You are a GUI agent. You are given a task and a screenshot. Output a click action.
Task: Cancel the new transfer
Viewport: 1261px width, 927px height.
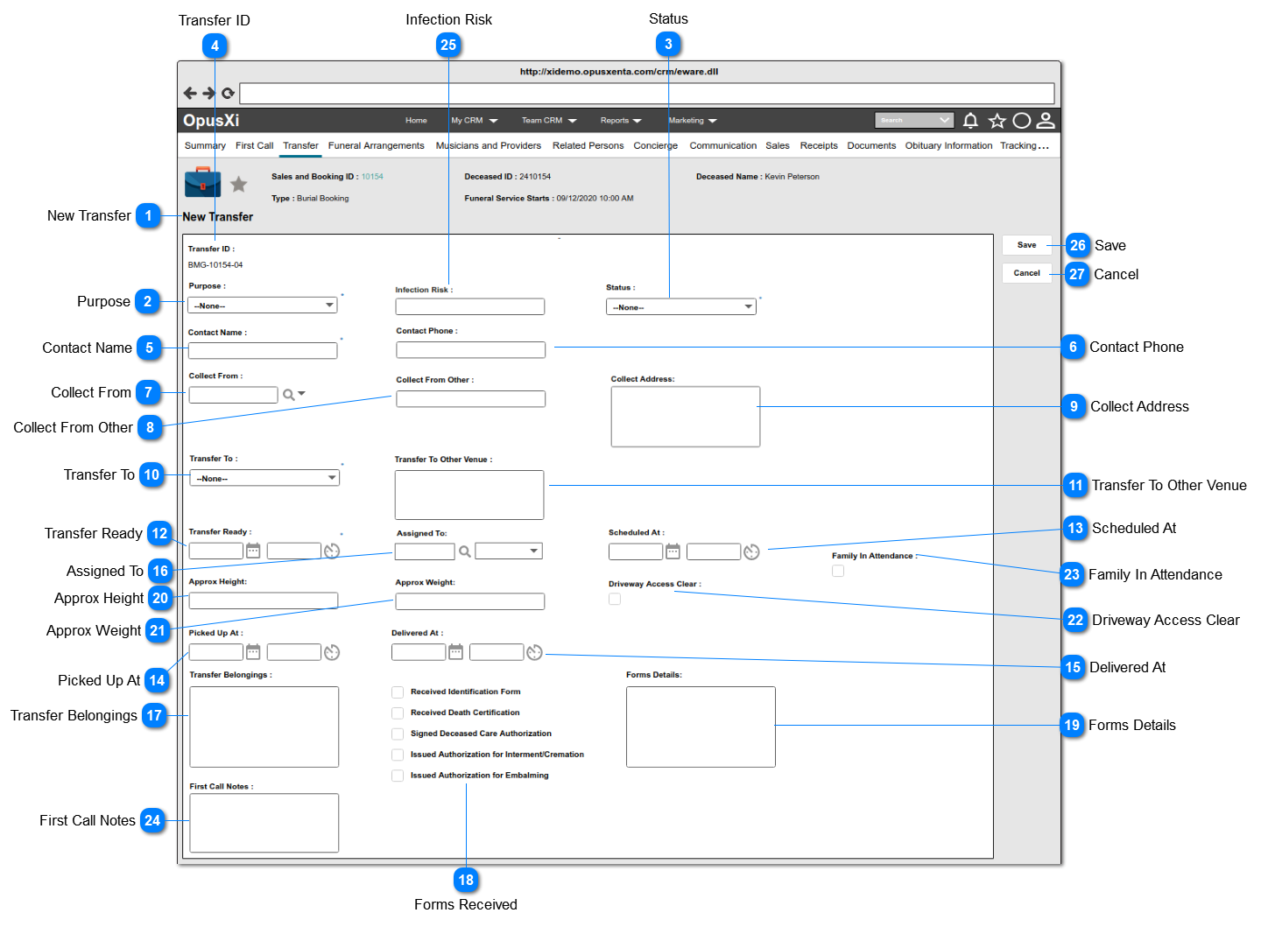[1027, 273]
